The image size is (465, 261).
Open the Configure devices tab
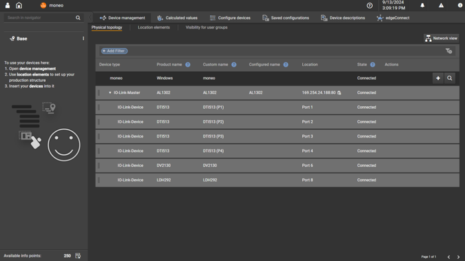click(230, 18)
